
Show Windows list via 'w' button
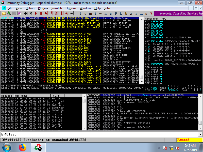point(100,13)
